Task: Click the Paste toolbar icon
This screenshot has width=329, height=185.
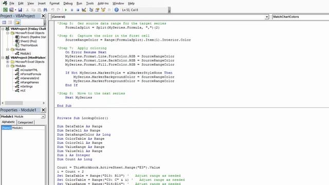Action: point(39,10)
